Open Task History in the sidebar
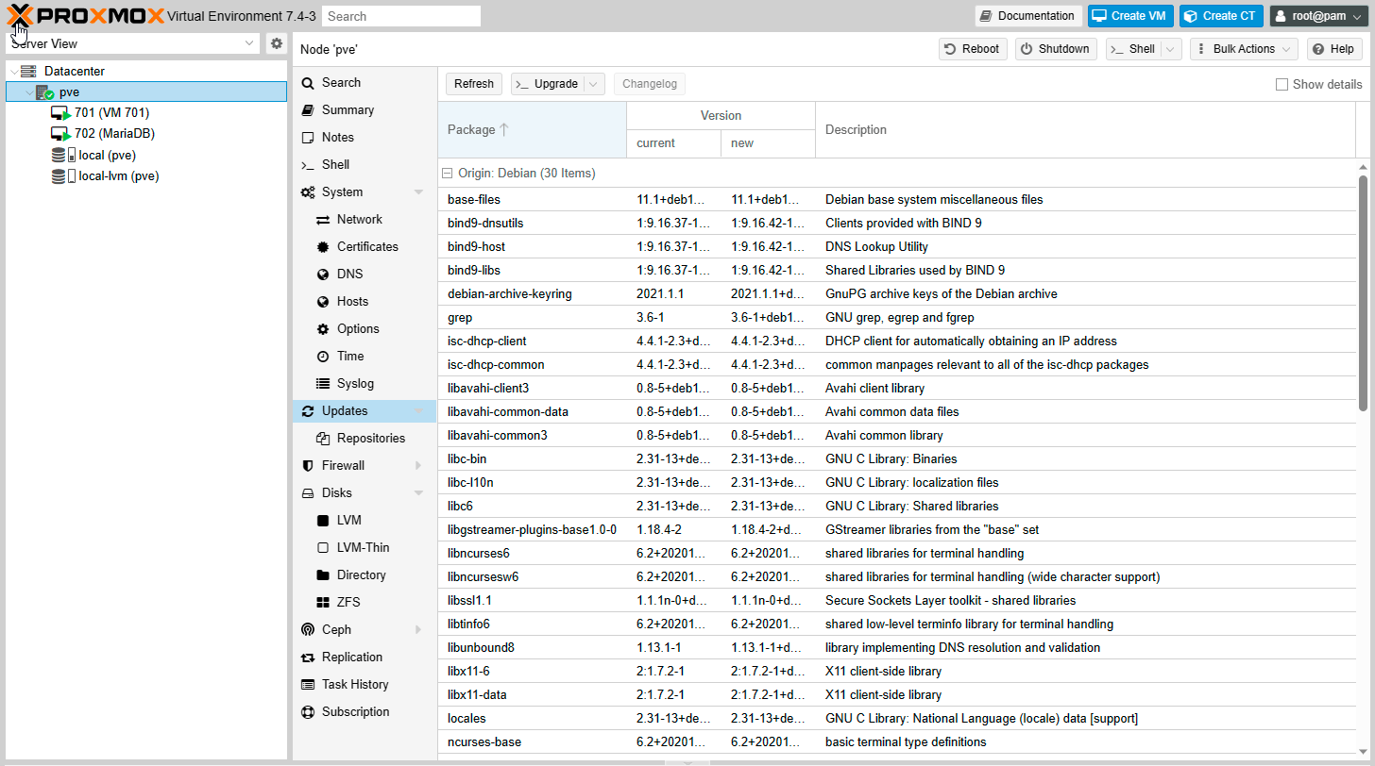Image resolution: width=1375 pixels, height=766 pixels. (x=354, y=685)
